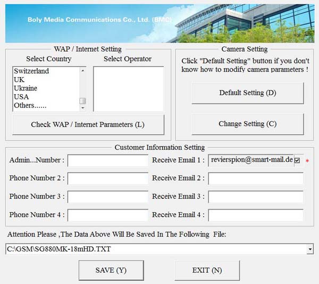This screenshot has width=319, height=284.
Task: Click the SAVE (Y) button
Action: pos(111,270)
